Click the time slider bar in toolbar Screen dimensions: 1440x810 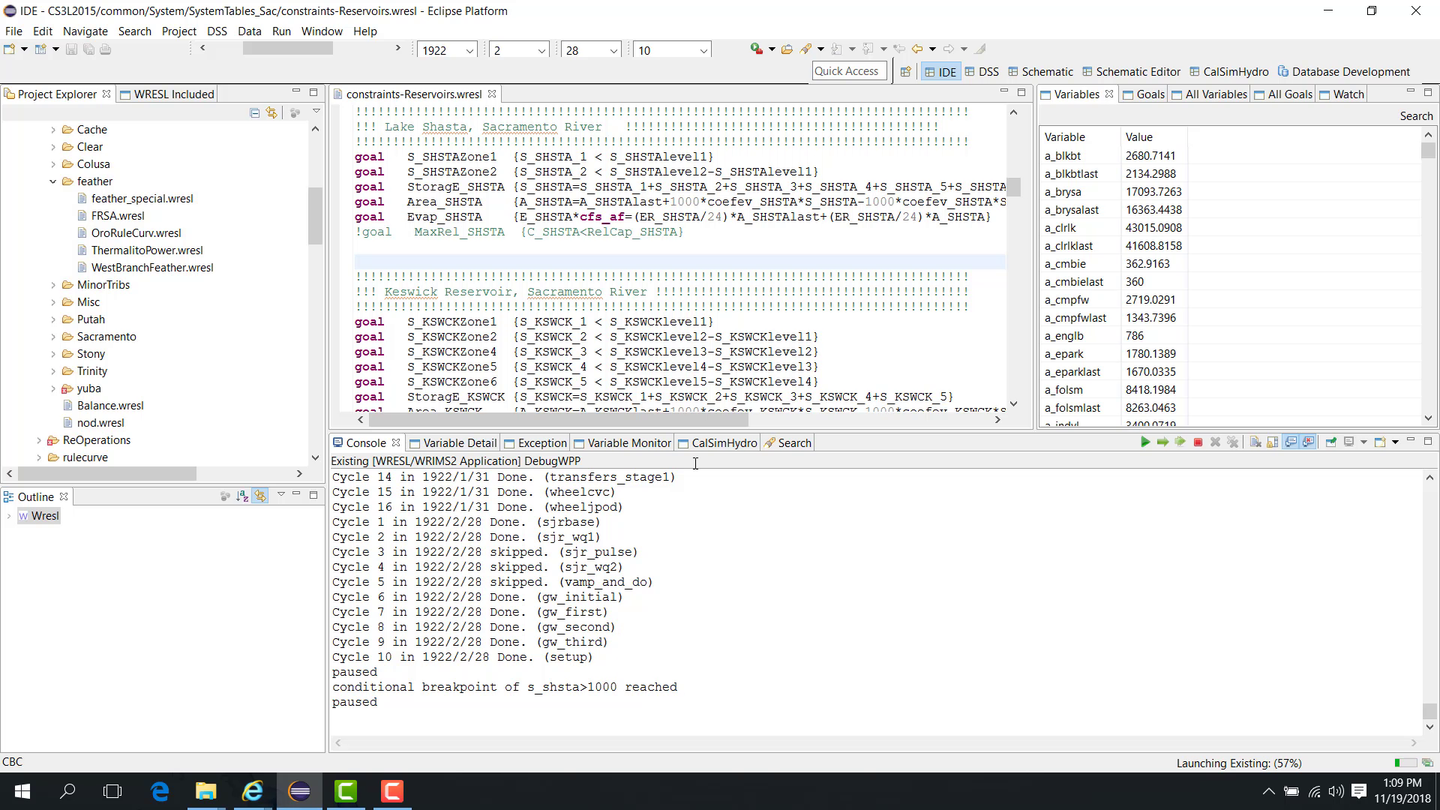tap(287, 48)
